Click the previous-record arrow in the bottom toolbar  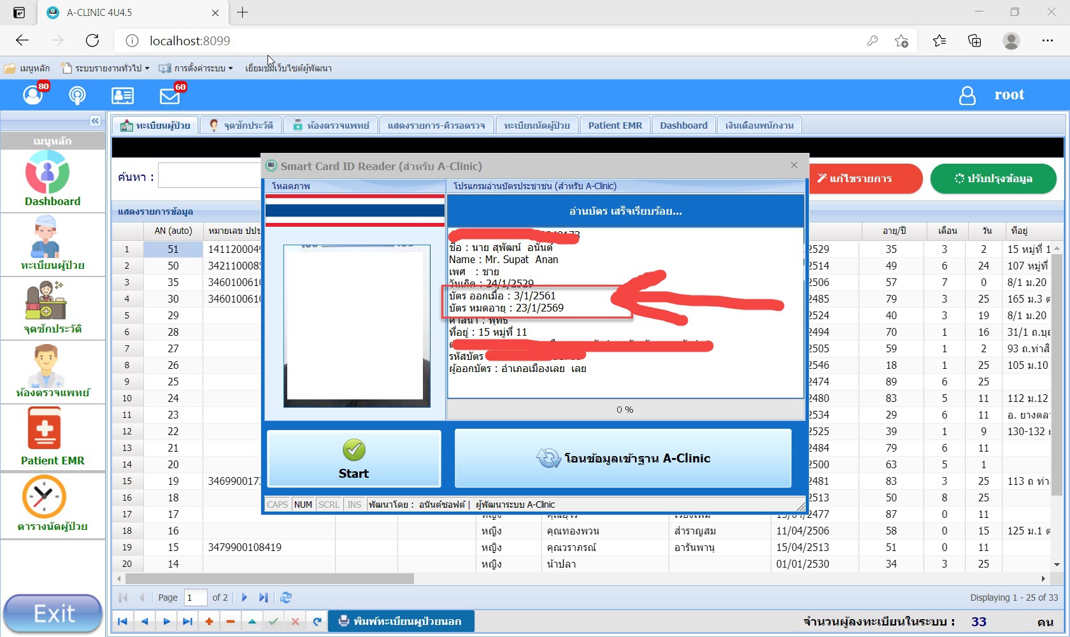pyautogui.click(x=145, y=621)
